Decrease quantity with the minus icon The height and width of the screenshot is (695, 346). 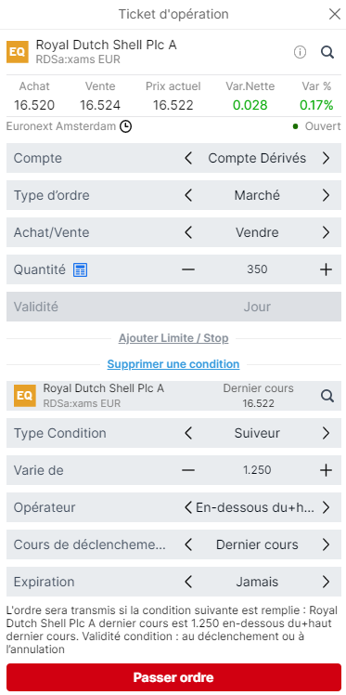pyautogui.click(x=188, y=269)
